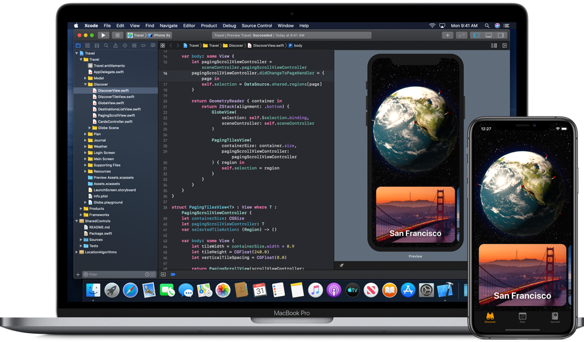This screenshot has height=342, width=584.
Task: Go back with jump bar left arrow
Action: (x=171, y=45)
